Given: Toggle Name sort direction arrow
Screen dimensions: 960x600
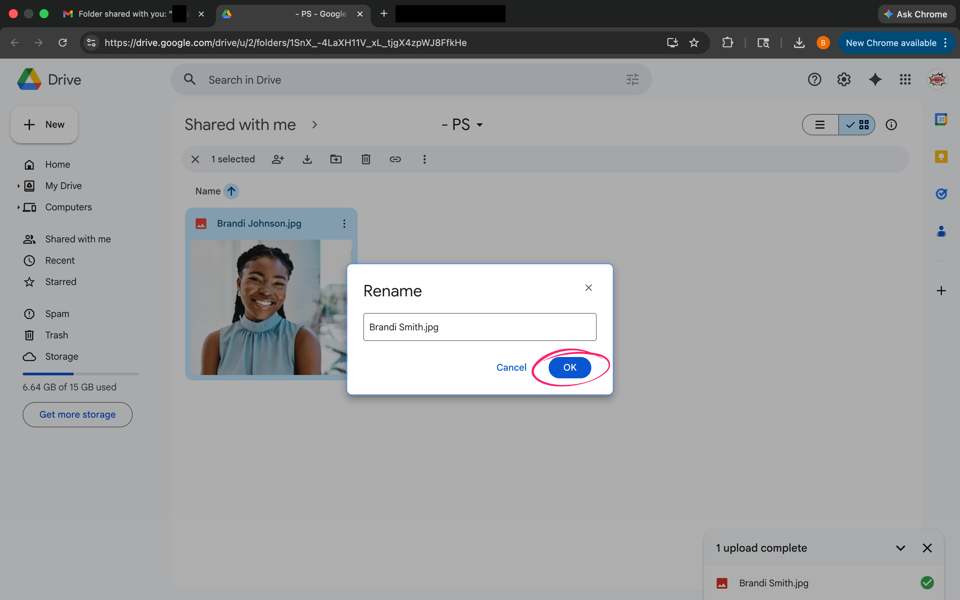Looking at the screenshot, I should (x=231, y=191).
